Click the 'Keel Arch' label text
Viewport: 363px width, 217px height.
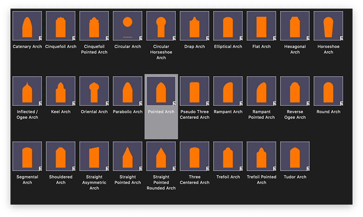pyautogui.click(x=60, y=112)
